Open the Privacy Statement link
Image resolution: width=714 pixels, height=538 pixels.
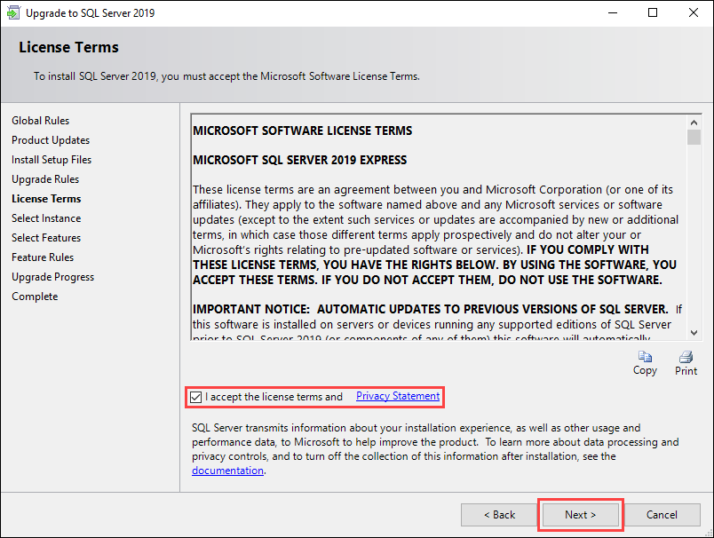[398, 396]
